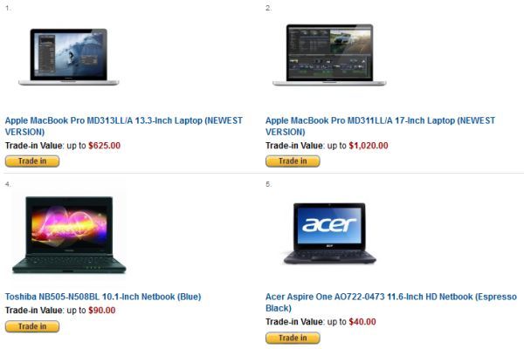
Task: Open the Acer Aspire One netbook image
Action: (329, 234)
